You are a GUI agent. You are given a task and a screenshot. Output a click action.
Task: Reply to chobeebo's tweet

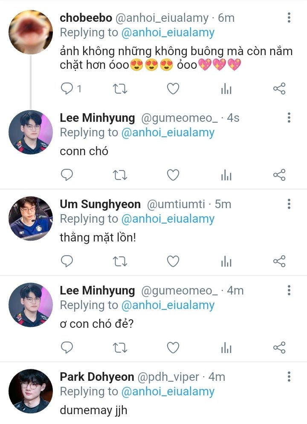tap(67, 88)
